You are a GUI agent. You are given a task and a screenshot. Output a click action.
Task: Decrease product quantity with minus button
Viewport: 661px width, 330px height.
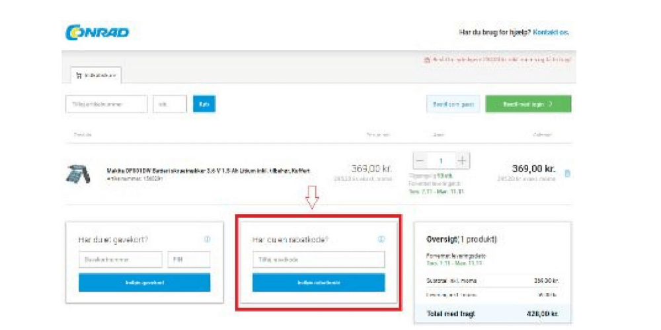[x=420, y=160]
